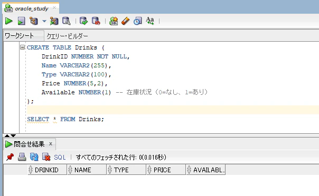Click the change case Aa icon
319x196 pixels.
(x=150, y=21)
